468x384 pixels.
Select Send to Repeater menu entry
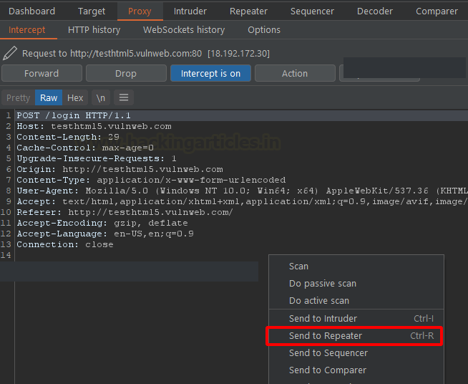point(356,335)
